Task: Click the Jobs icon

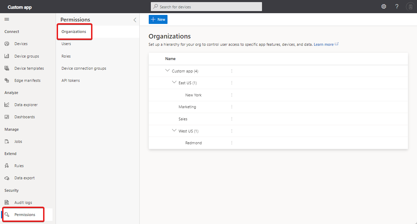Action: coord(7,141)
